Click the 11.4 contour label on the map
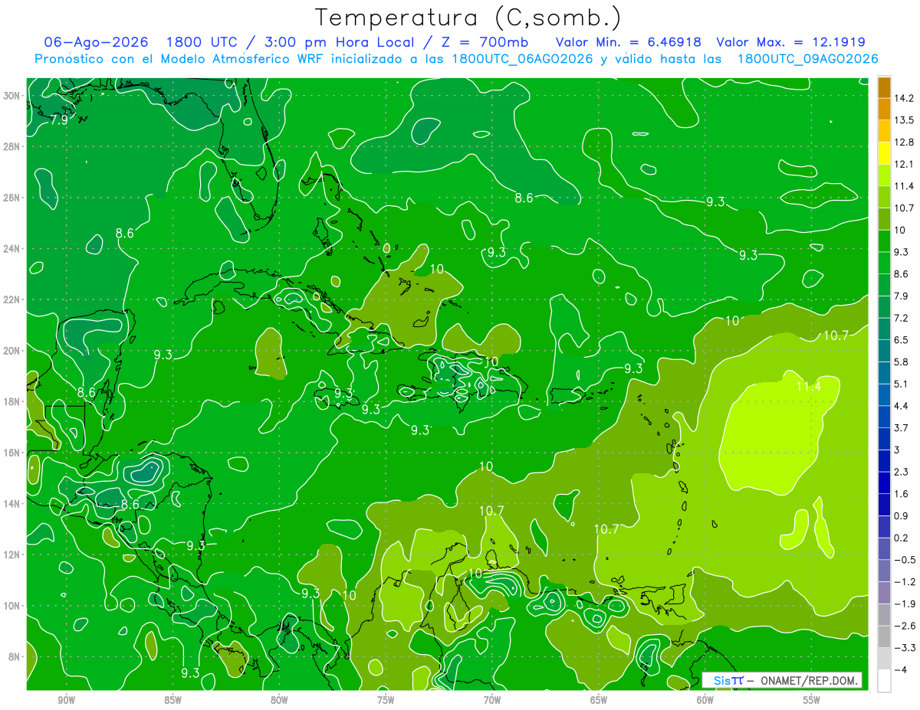Screen dimensions: 920x710 pos(808,387)
